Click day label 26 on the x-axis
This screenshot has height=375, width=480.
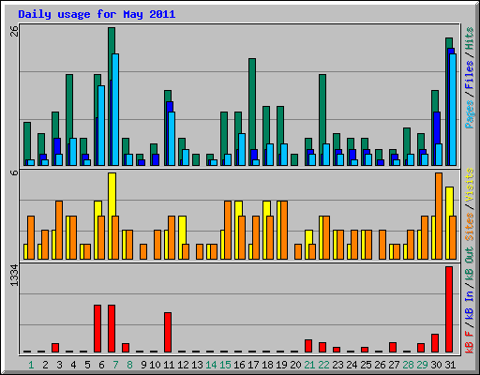(x=380, y=365)
